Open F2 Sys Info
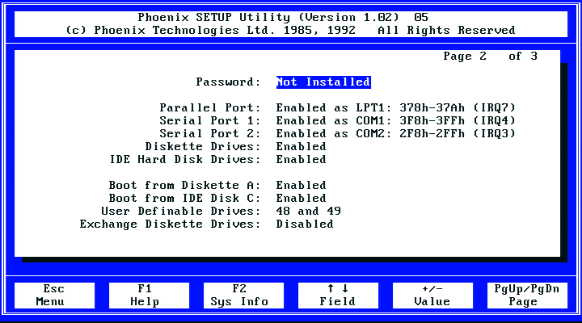This screenshot has height=323, width=582. click(x=243, y=296)
